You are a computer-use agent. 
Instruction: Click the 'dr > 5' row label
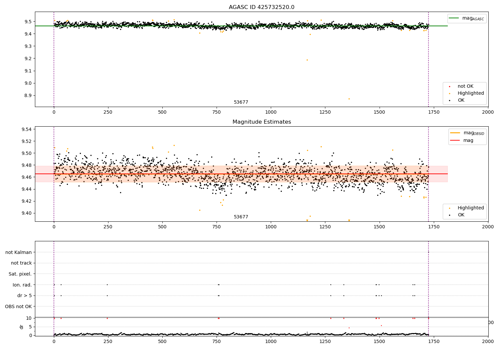(25, 296)
